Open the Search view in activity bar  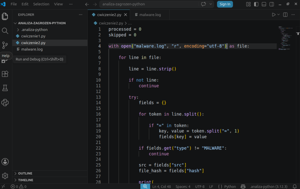tap(5, 31)
